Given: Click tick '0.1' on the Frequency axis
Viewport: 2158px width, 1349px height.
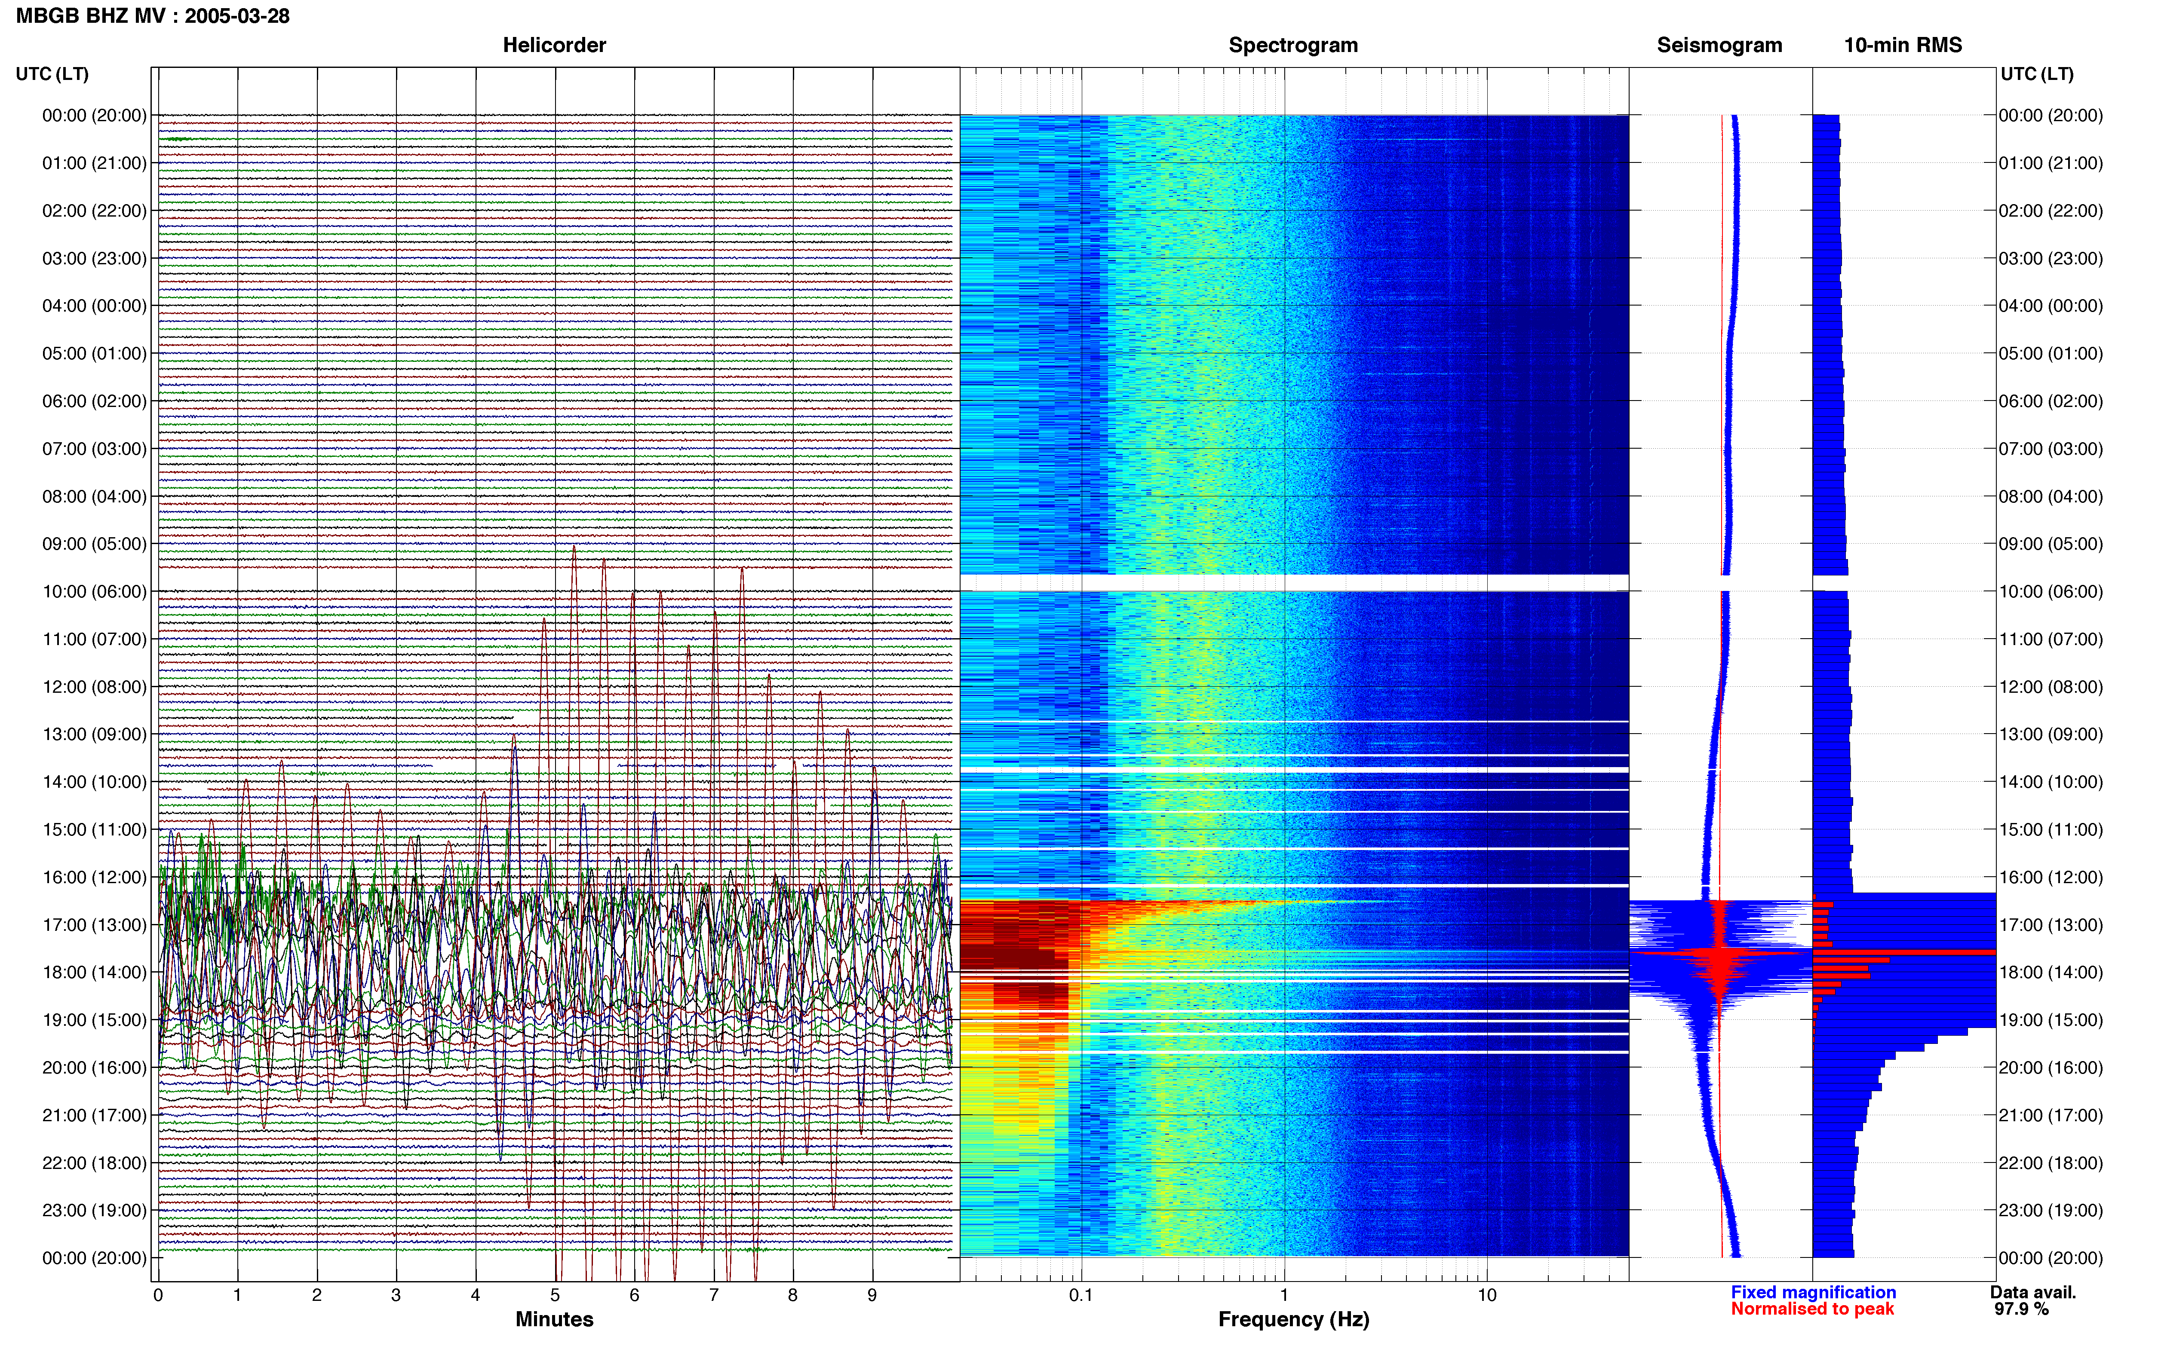Looking at the screenshot, I should [x=1082, y=1295].
